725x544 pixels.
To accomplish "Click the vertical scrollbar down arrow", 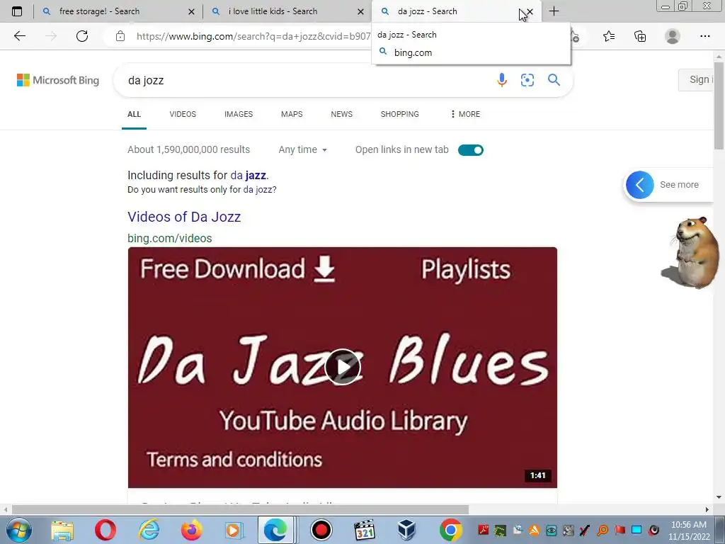I will click(719, 497).
